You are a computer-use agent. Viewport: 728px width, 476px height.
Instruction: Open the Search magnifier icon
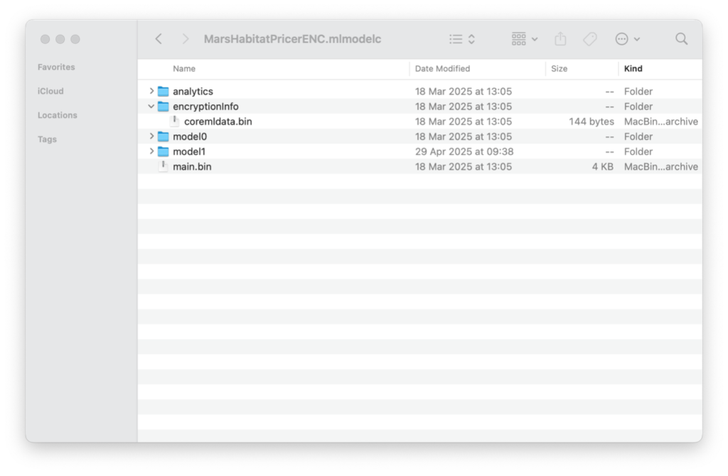681,39
